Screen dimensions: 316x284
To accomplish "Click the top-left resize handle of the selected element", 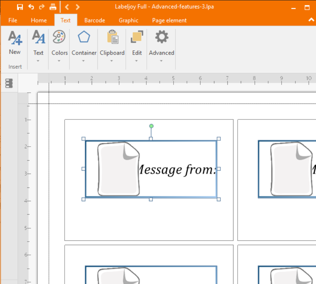I will click(x=83, y=139).
